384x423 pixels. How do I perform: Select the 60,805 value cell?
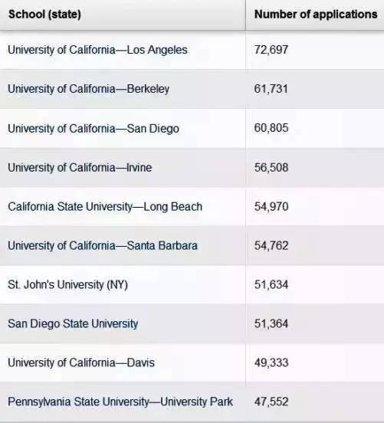point(271,128)
